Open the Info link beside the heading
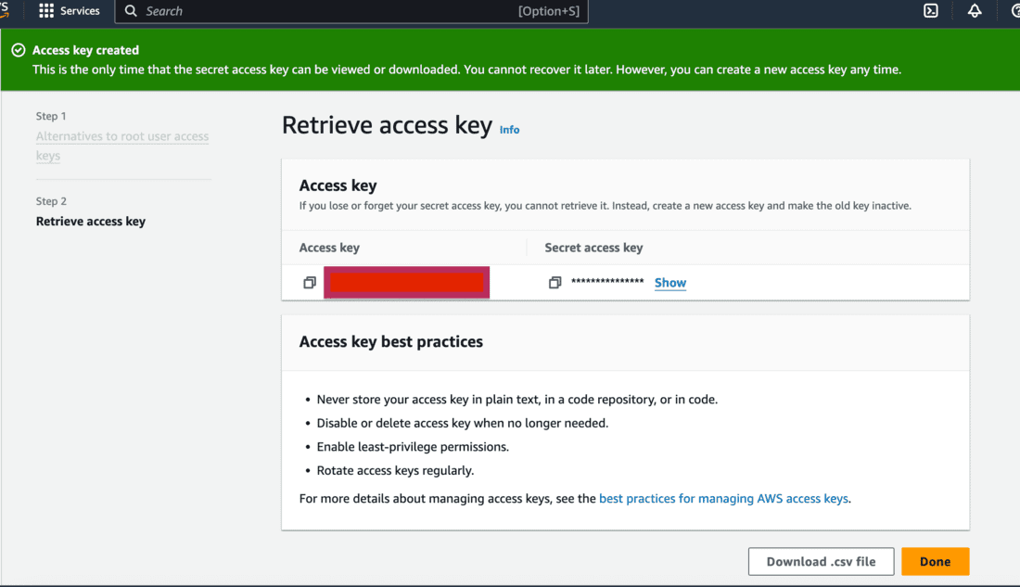Screen dimensions: 1020x587 pyautogui.click(x=509, y=130)
